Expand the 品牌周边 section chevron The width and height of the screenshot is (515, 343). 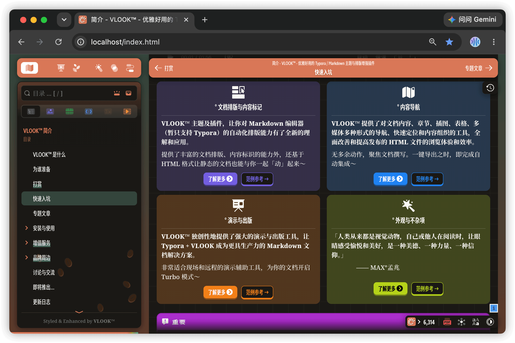pyautogui.click(x=26, y=257)
